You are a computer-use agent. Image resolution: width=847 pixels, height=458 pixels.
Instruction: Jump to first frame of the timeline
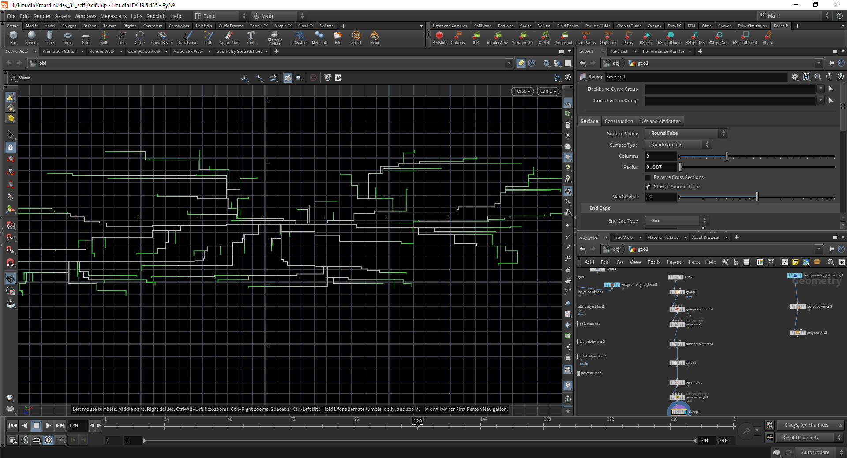[x=13, y=425]
